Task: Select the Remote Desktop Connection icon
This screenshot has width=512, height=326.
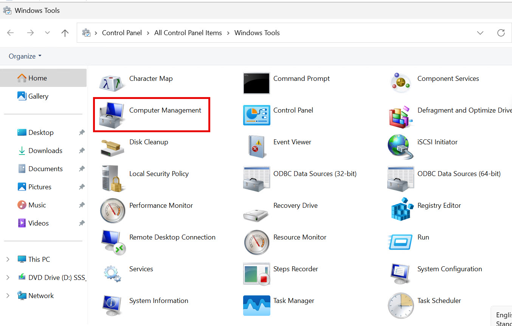Action: click(113, 242)
